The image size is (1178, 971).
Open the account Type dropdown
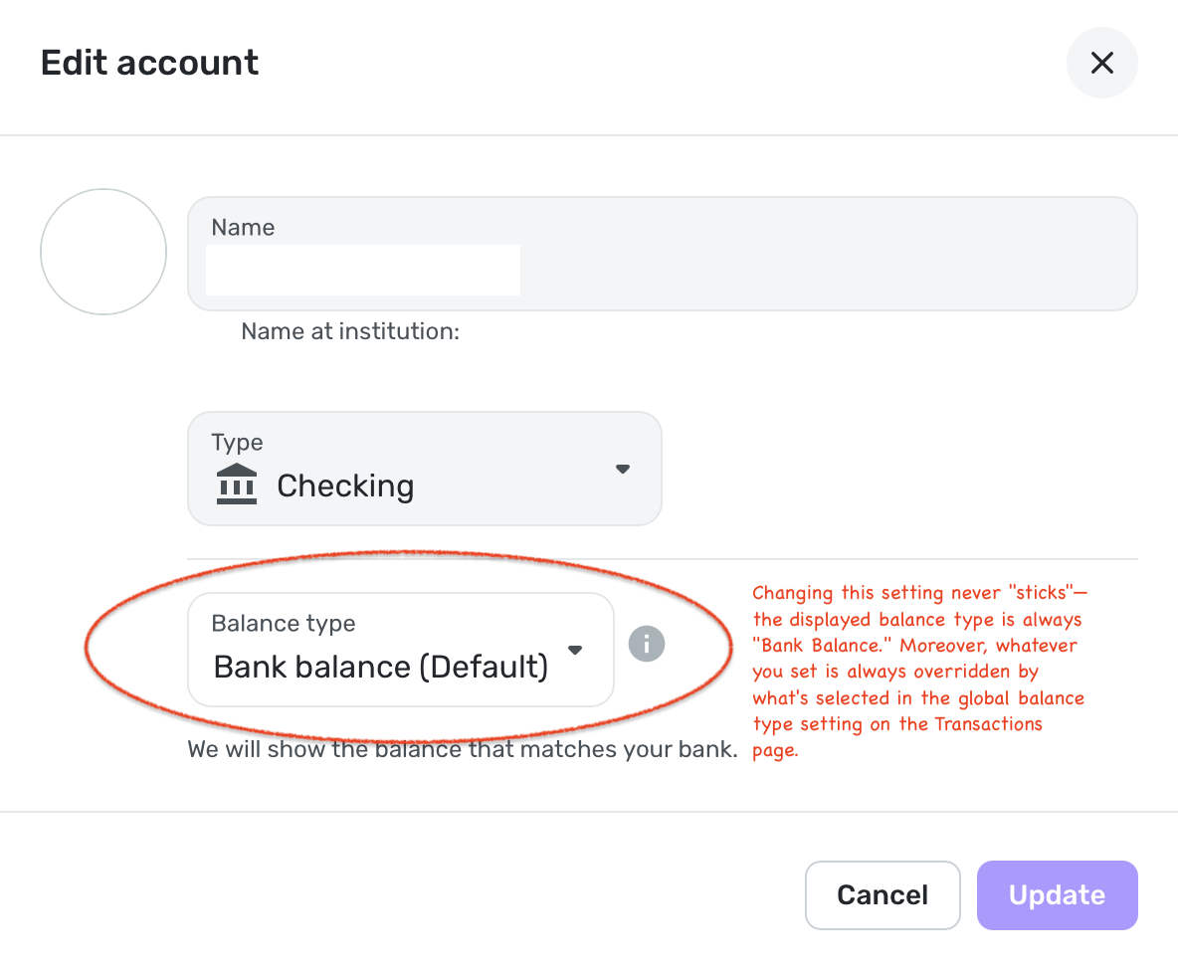(424, 469)
